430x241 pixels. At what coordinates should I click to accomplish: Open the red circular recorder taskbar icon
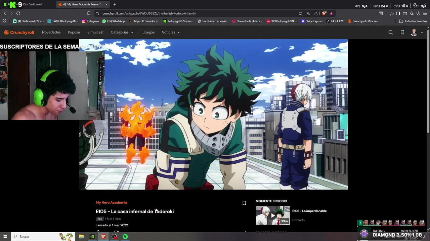(x=114, y=237)
